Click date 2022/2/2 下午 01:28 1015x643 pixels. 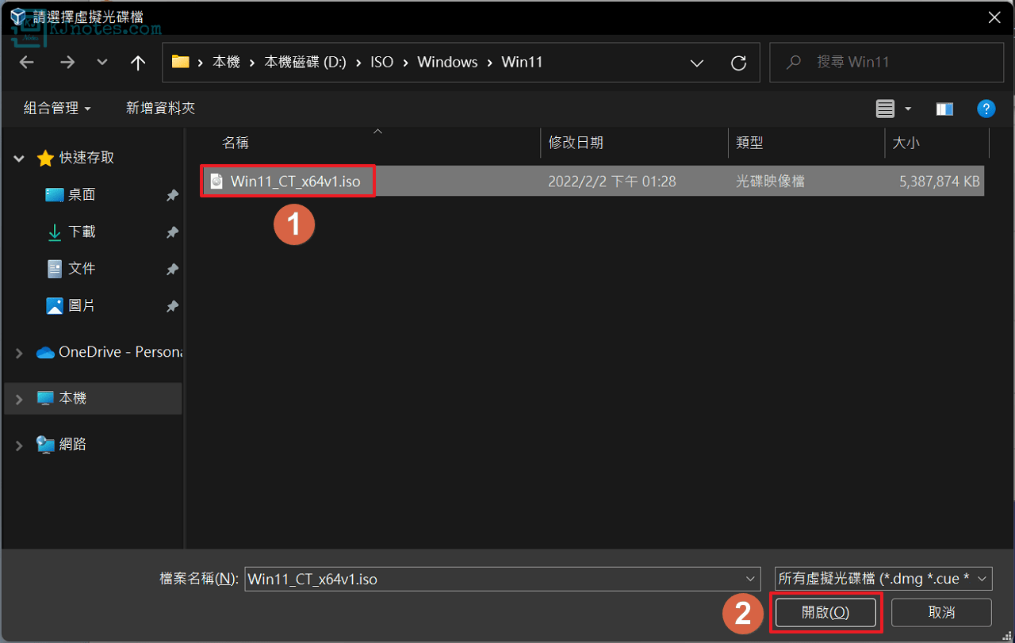[x=612, y=182]
